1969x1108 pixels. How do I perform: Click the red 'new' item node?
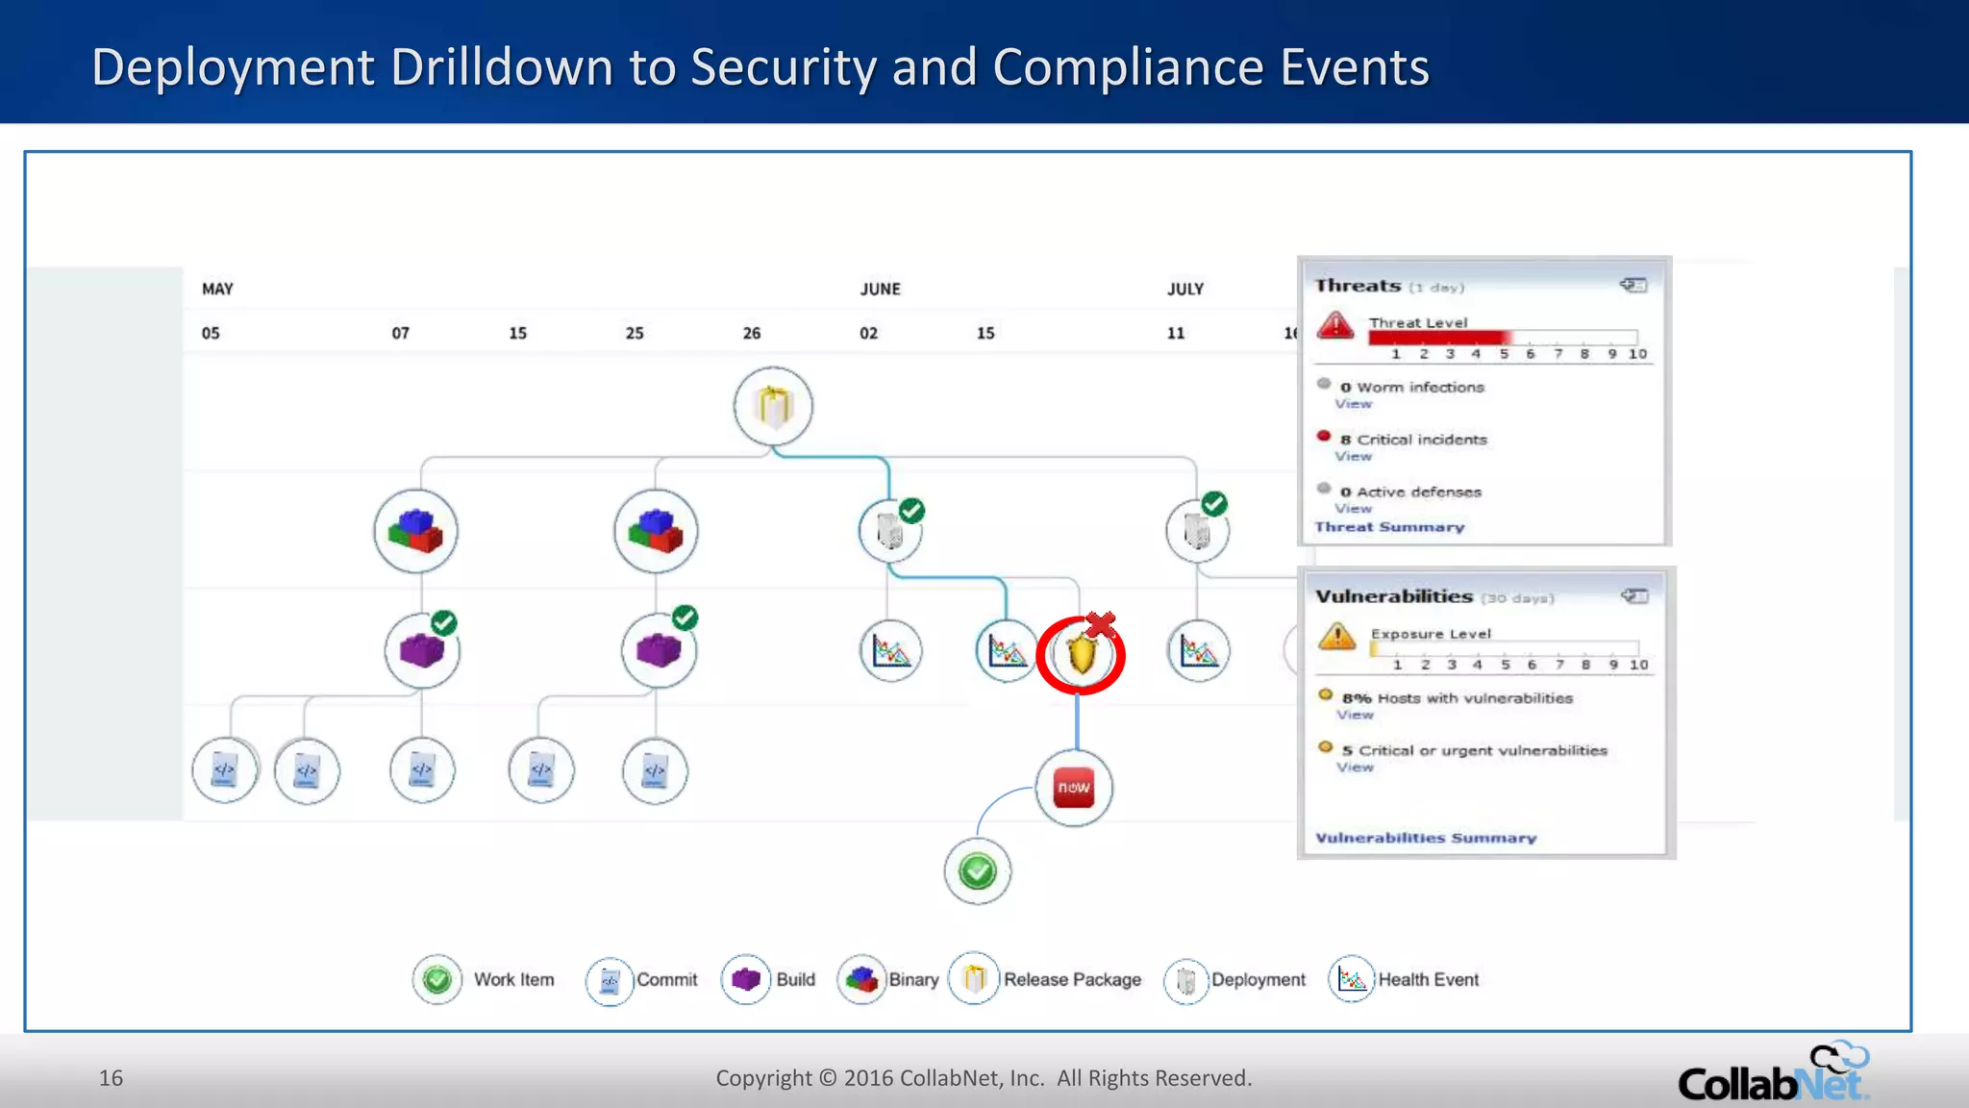coord(1074,788)
